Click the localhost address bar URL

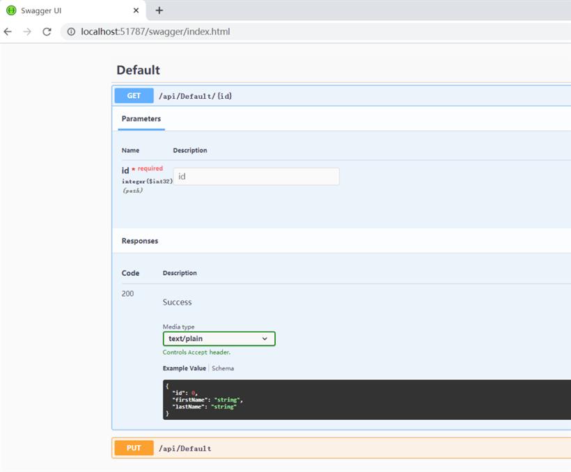click(x=155, y=32)
